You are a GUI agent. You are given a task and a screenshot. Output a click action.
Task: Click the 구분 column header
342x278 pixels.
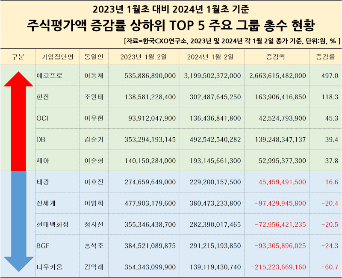click(18, 57)
